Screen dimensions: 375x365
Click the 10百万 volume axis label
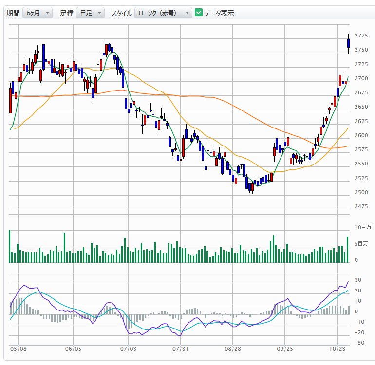click(362, 227)
